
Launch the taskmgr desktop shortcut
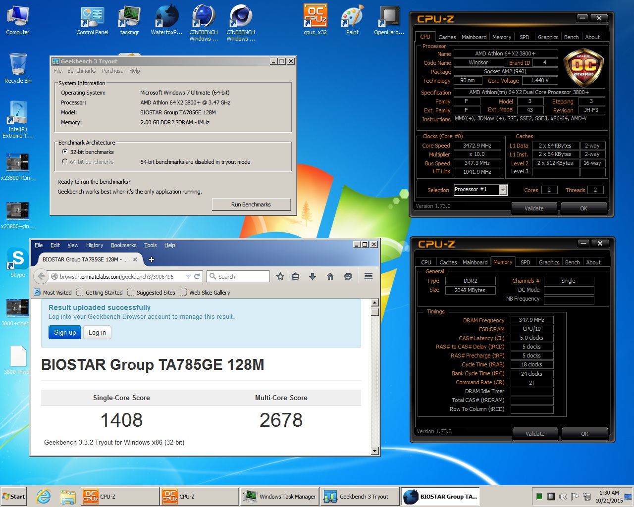tap(129, 20)
